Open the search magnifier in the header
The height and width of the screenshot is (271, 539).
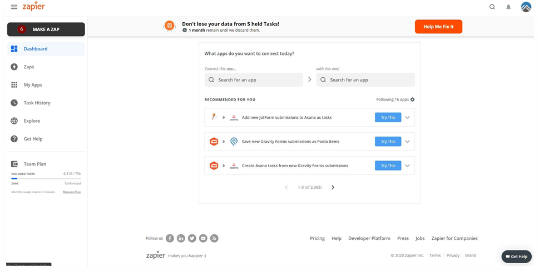pyautogui.click(x=492, y=7)
